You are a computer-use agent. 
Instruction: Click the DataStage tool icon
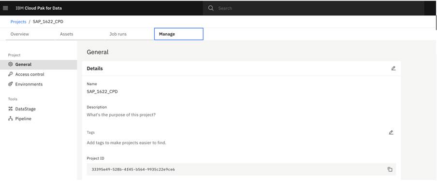point(11,109)
